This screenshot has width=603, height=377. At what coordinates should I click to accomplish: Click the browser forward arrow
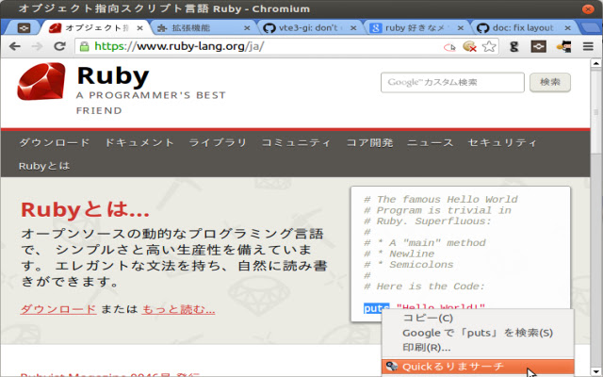pos(37,46)
